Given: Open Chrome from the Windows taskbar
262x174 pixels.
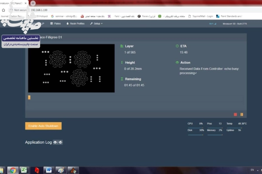Looking at the screenshot, I should 13,170.
